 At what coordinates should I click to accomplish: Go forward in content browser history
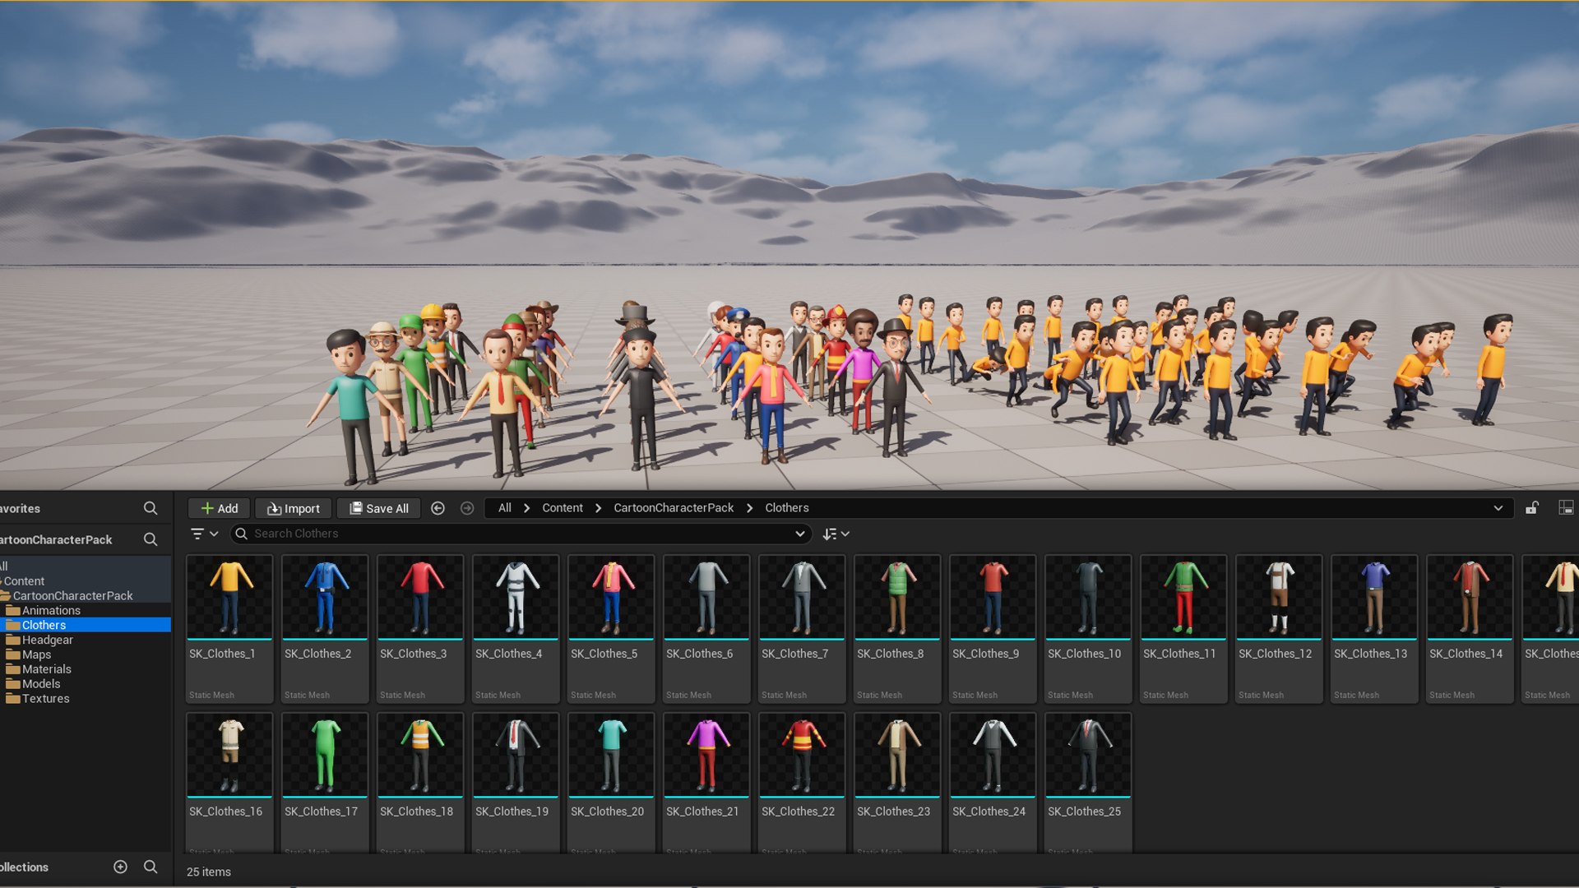click(467, 508)
